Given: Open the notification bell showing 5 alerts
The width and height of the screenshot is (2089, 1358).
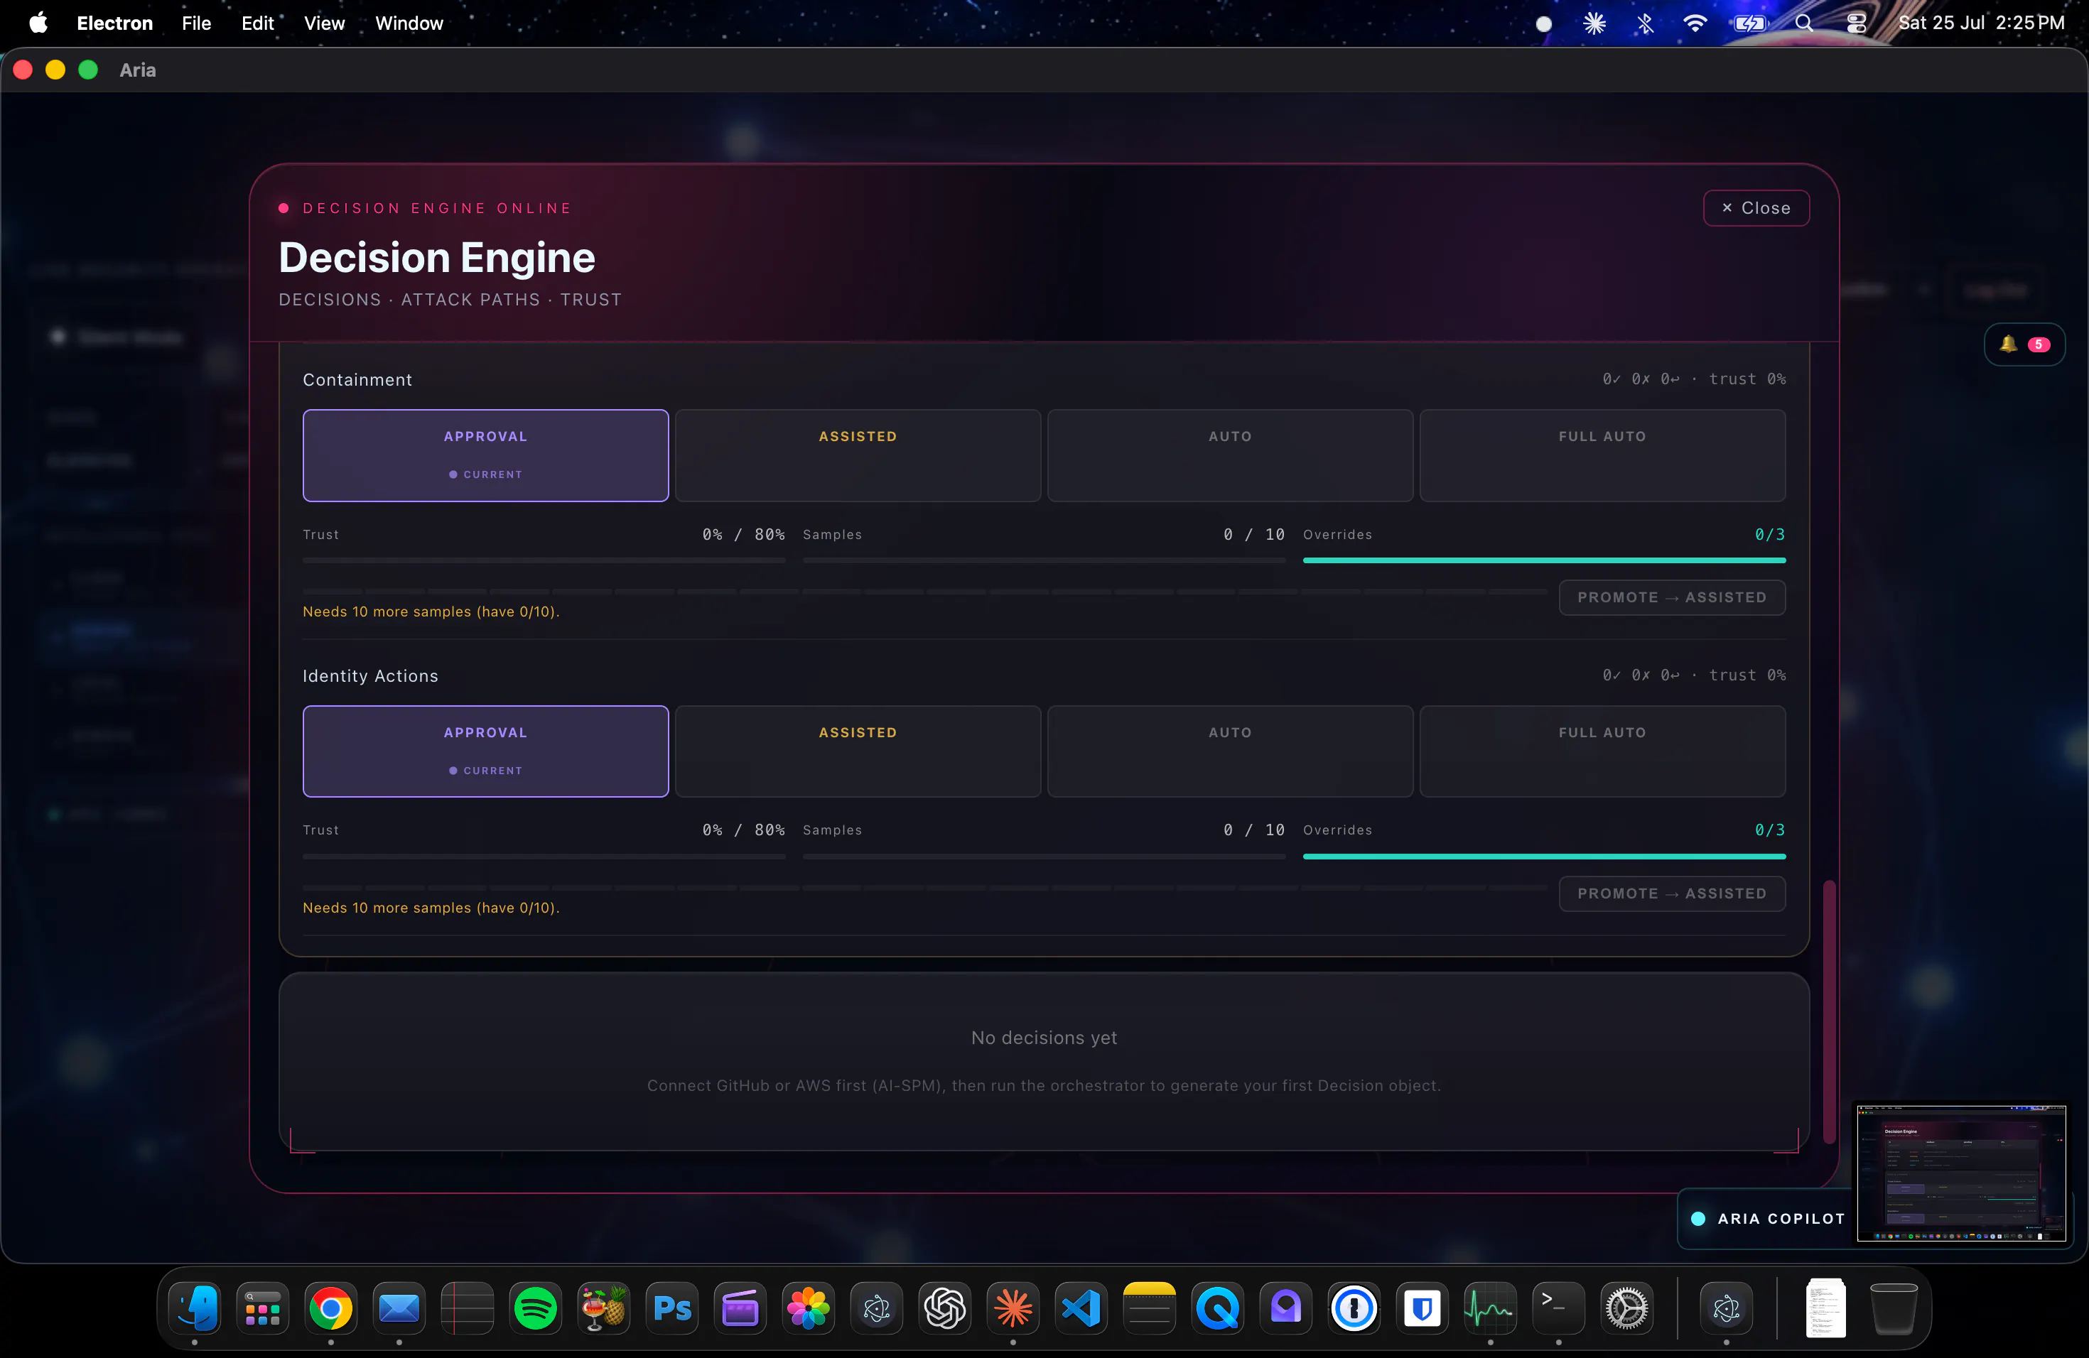Looking at the screenshot, I should [x=2024, y=344].
